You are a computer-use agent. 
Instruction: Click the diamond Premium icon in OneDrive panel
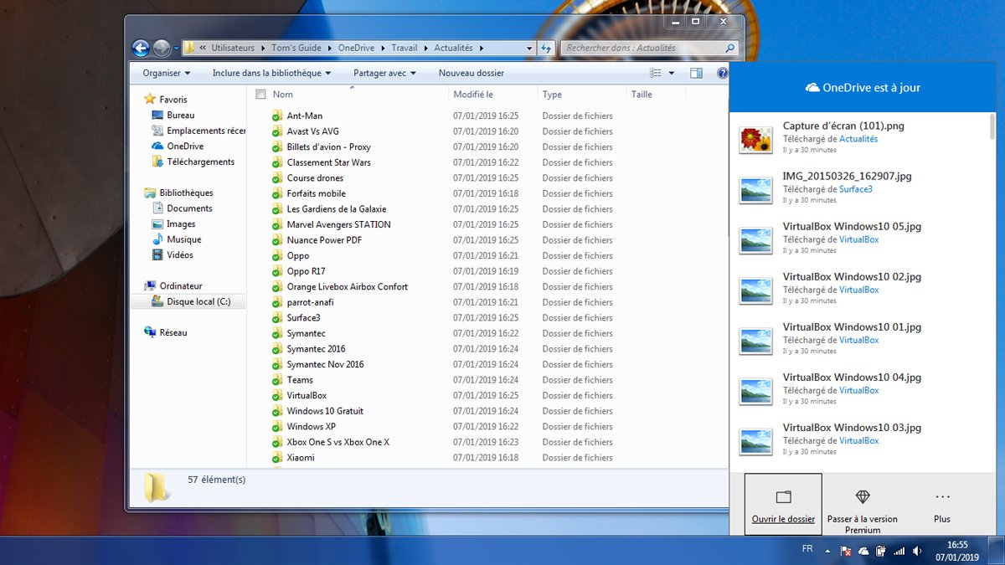(x=863, y=497)
